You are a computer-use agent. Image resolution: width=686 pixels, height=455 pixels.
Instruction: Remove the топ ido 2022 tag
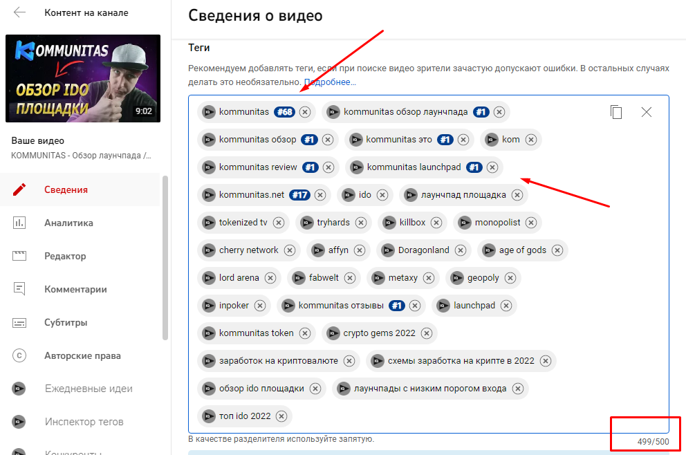281,416
